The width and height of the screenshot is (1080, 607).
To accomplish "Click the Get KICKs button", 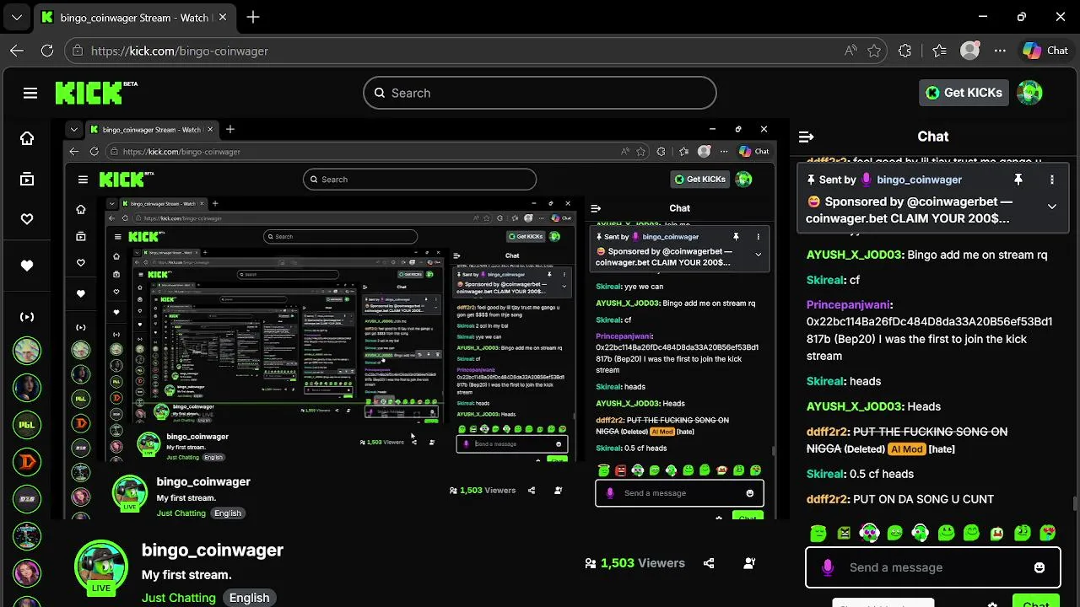I will coord(964,93).
